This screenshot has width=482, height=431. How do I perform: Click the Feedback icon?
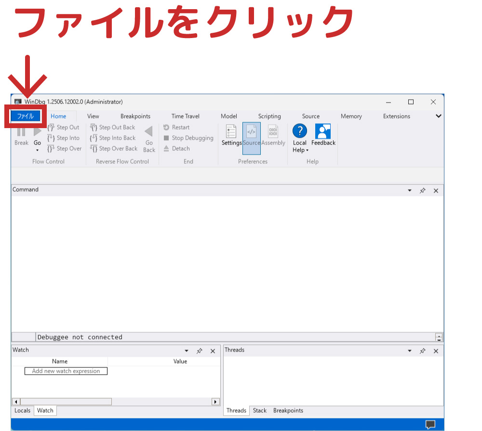tap(323, 131)
